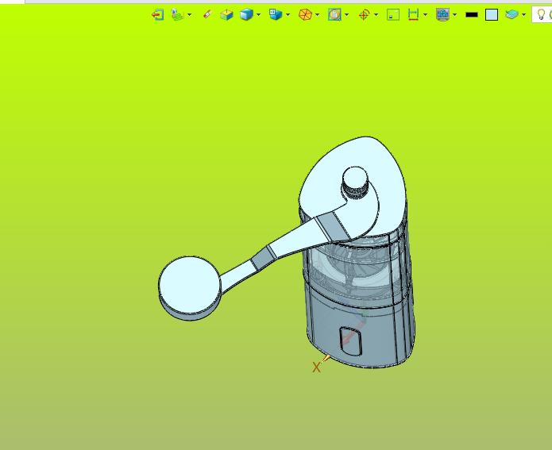Click the monitor display settings icon
The image size is (552, 450).
442,15
